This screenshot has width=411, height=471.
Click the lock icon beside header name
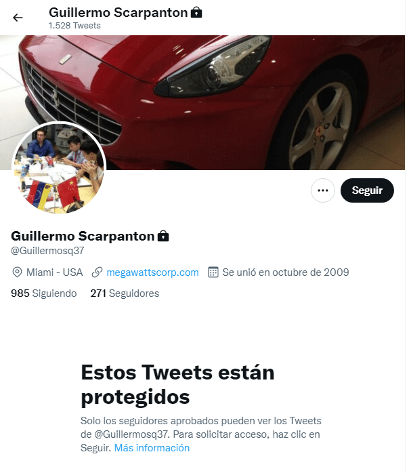196,13
